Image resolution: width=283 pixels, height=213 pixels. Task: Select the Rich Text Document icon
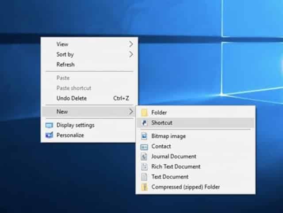(143, 167)
